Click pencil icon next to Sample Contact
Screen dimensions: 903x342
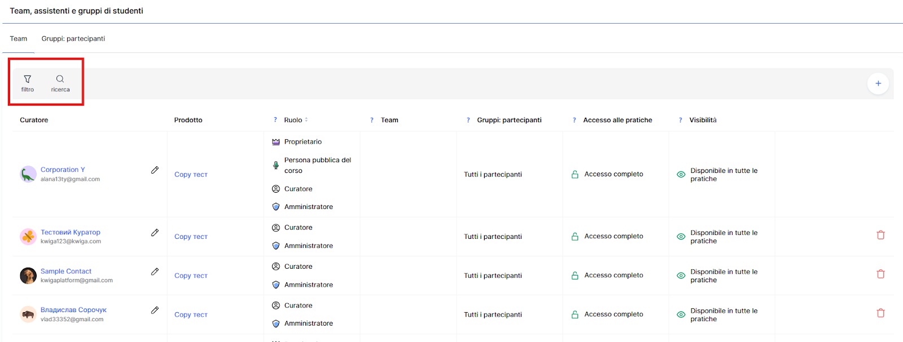(155, 272)
